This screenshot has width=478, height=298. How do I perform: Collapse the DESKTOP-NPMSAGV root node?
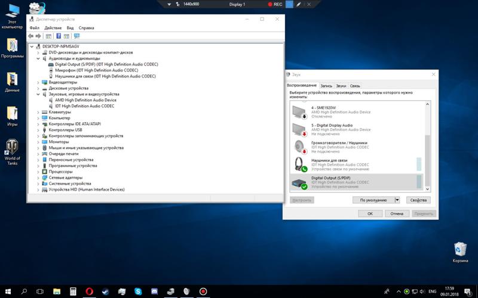[32, 46]
